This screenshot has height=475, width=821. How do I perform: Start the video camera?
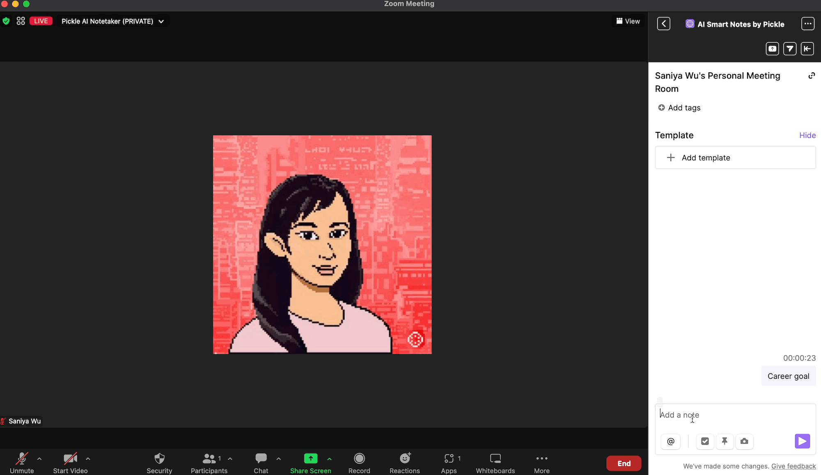(70, 463)
